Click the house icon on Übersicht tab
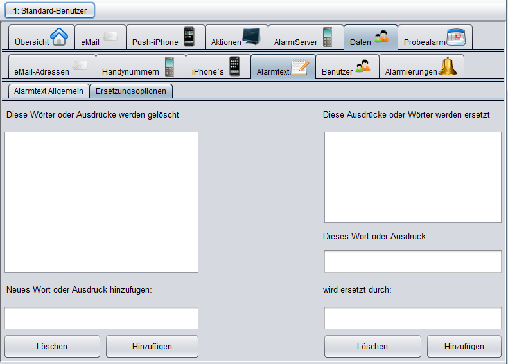Viewport: 508px width, 364px height. tap(59, 37)
